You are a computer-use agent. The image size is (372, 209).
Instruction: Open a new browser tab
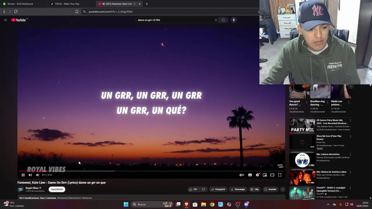tap(147, 4)
